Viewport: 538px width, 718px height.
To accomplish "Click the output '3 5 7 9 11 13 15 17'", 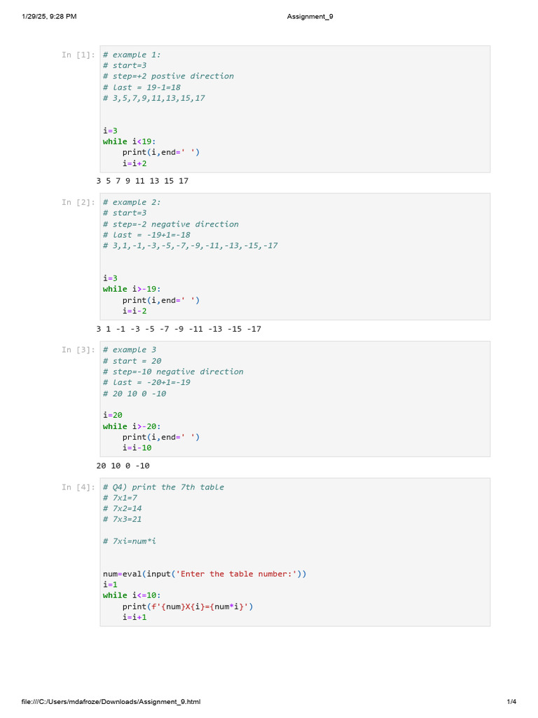I will tap(142, 181).
